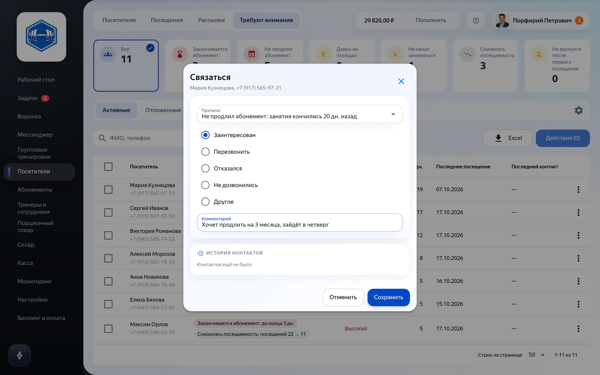The width and height of the screenshot is (600, 375).
Task: Export the list with the Excel button
Action: tap(507, 138)
